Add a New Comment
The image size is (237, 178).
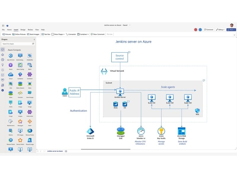point(98,34)
